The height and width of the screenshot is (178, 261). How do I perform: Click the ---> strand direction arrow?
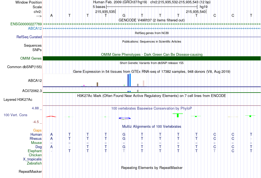[39, 16]
